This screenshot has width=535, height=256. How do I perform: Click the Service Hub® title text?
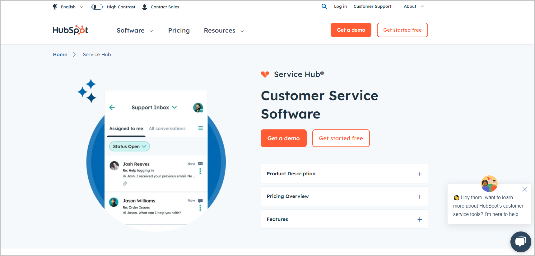pos(299,74)
